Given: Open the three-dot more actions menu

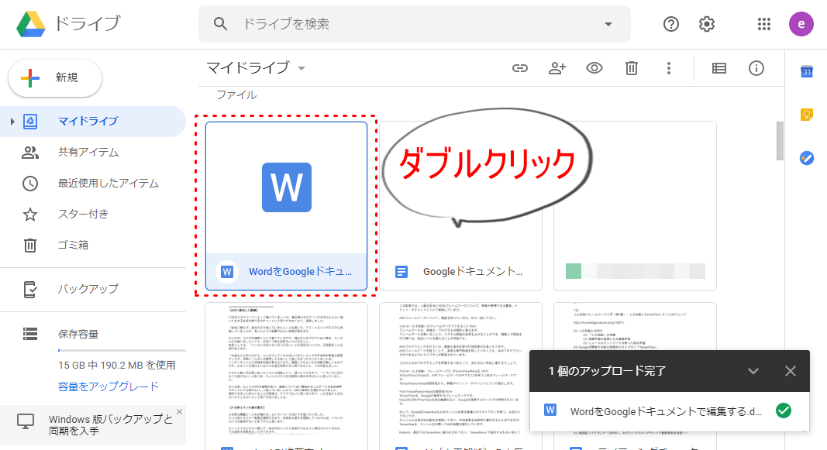Looking at the screenshot, I should pyautogui.click(x=669, y=68).
